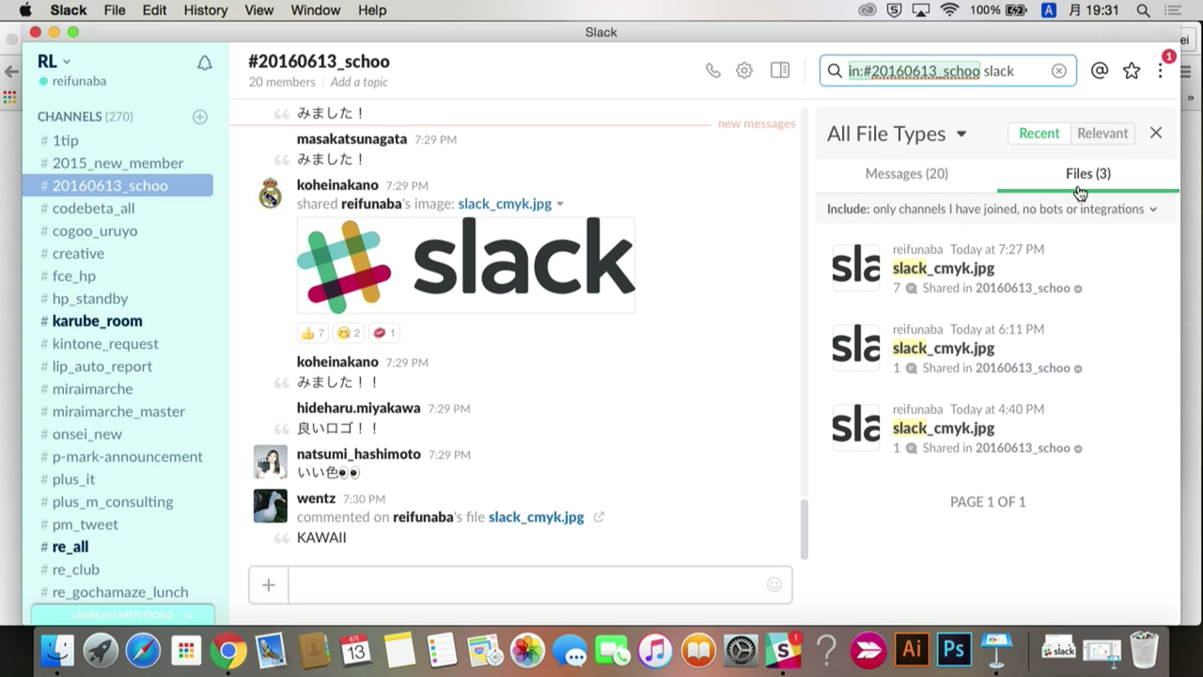Open the History menu

click(206, 10)
